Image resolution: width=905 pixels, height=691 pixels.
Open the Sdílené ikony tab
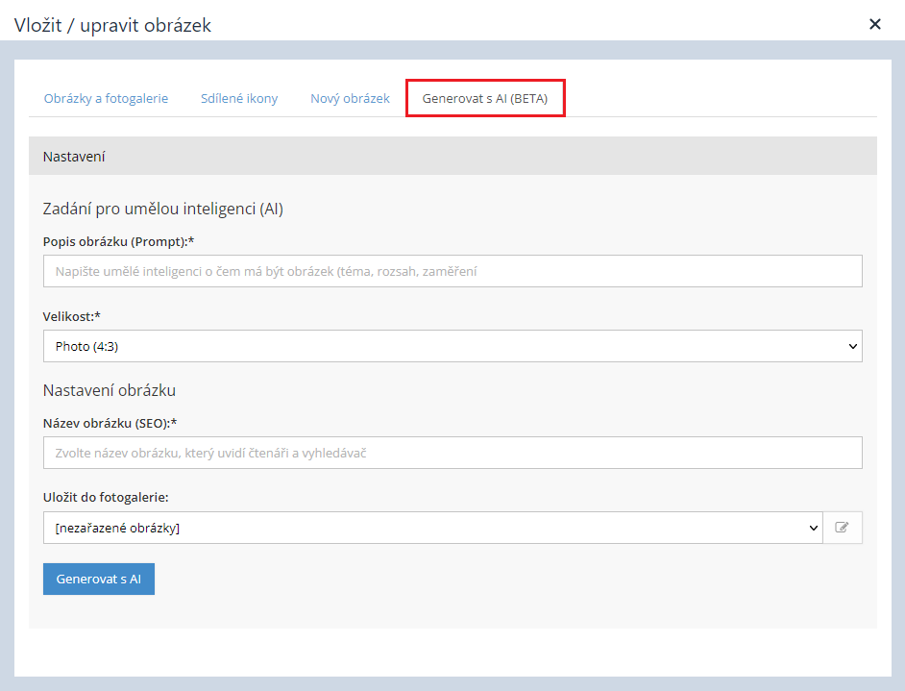click(x=239, y=99)
